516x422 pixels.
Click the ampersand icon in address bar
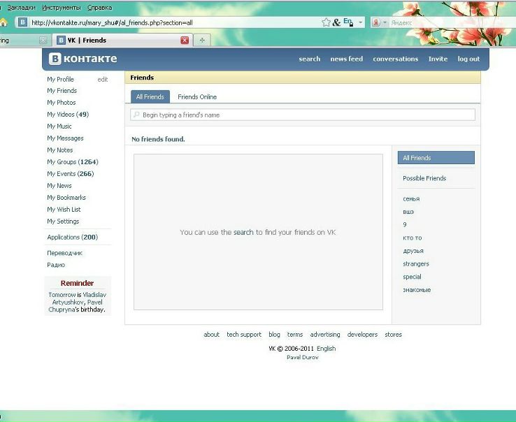click(x=336, y=22)
